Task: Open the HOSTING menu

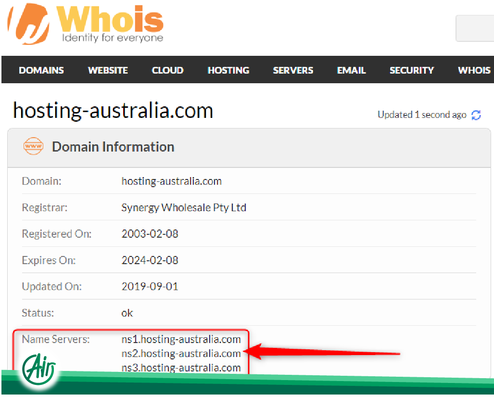Action: coord(228,70)
